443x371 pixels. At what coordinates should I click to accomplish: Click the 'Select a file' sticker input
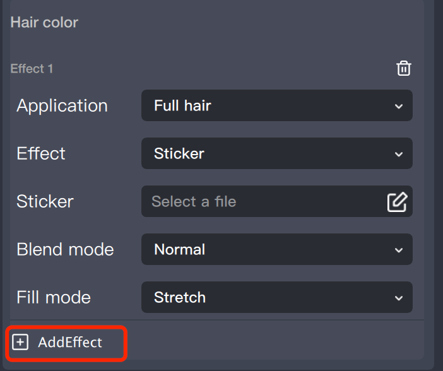259,202
